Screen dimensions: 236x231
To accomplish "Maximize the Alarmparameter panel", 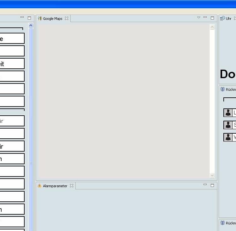I will tap(212, 185).
